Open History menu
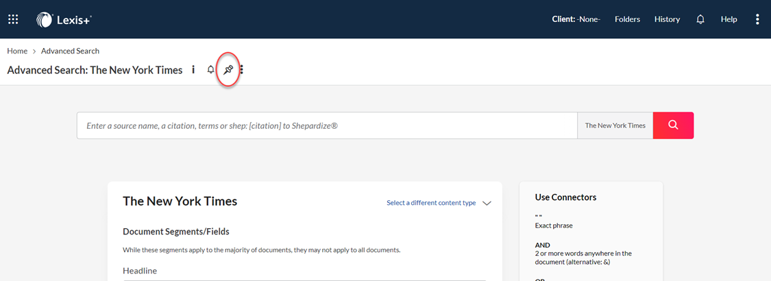The height and width of the screenshot is (281, 771). point(668,20)
